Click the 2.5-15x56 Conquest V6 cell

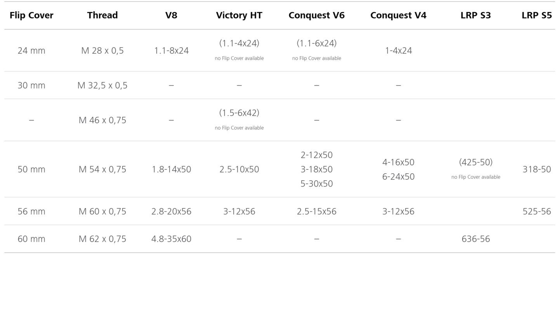coord(316,212)
